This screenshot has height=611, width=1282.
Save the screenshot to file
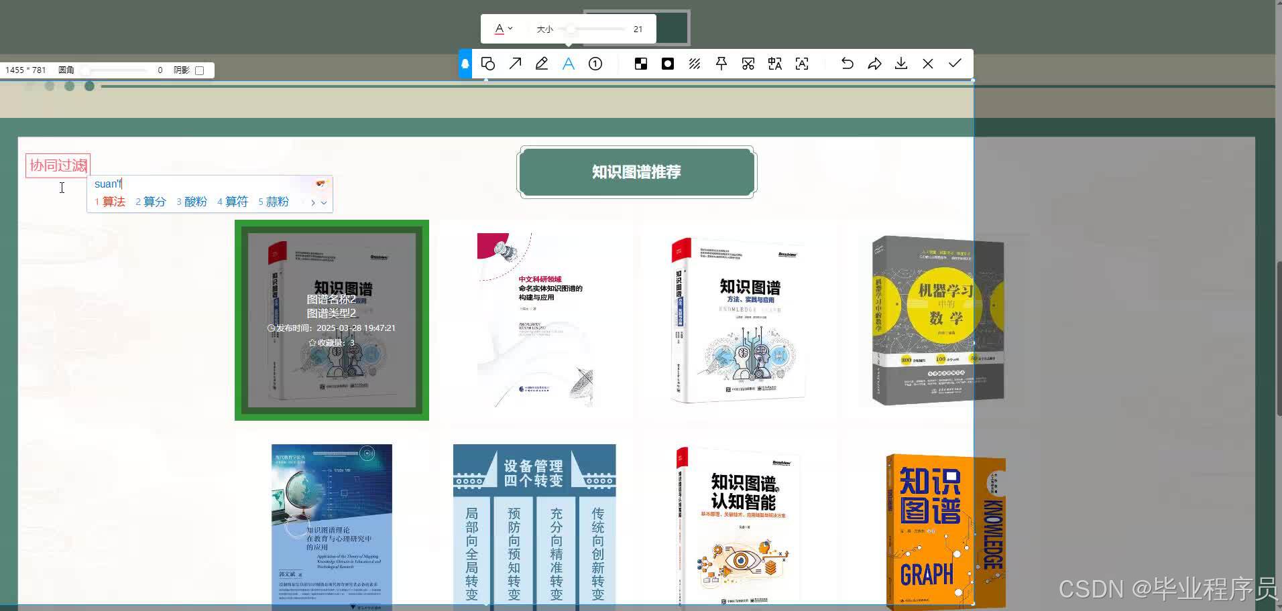(x=901, y=64)
